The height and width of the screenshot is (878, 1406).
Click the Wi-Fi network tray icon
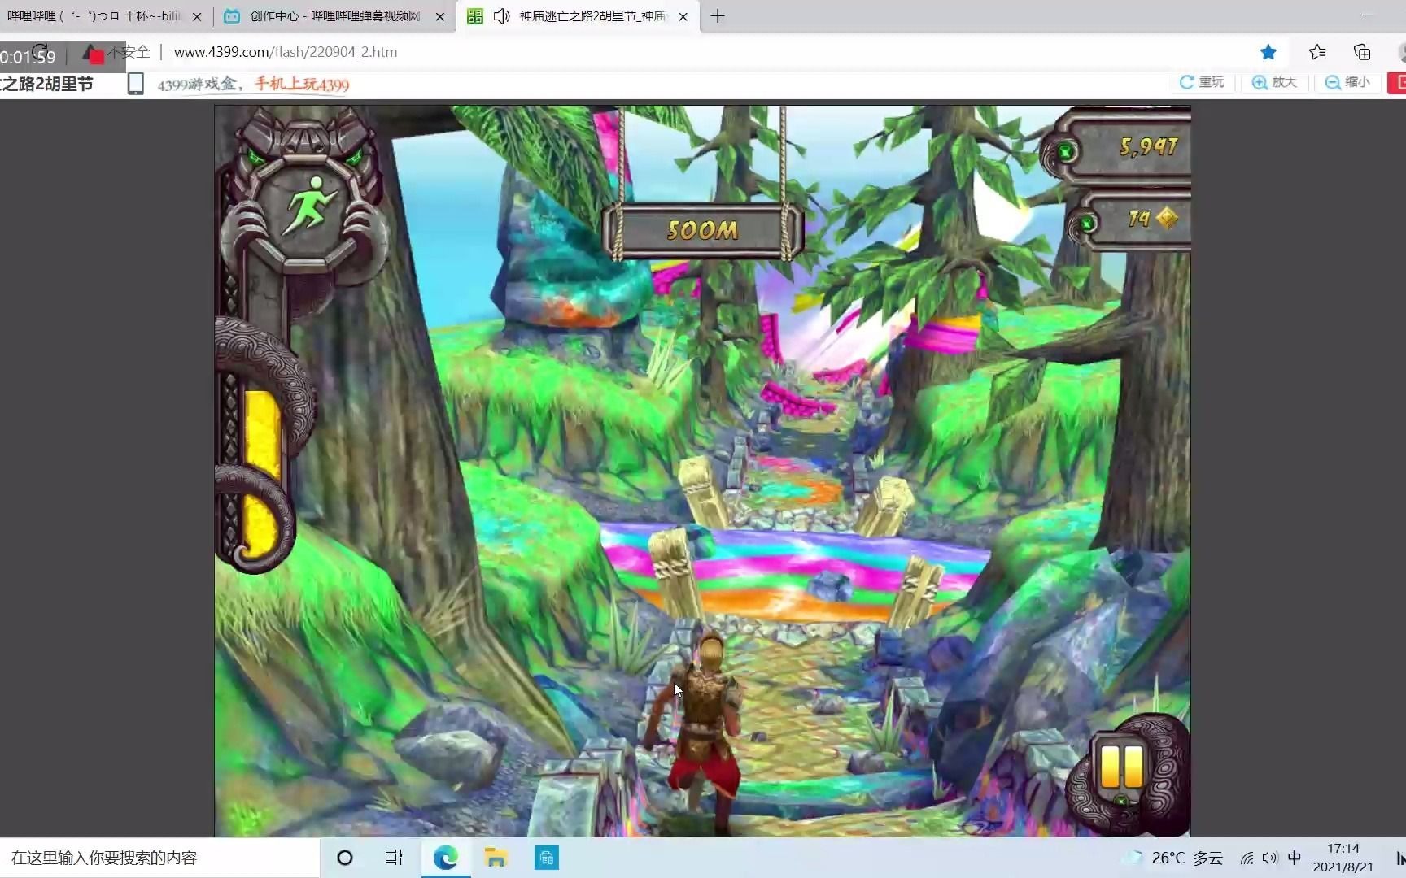1247,858
